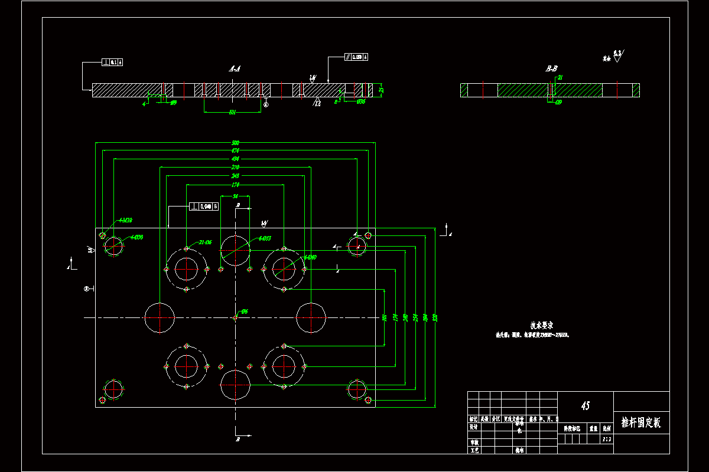This screenshot has height=472, width=709.
Task: Click the 174 horizontal dimension text
Action: pos(236,185)
